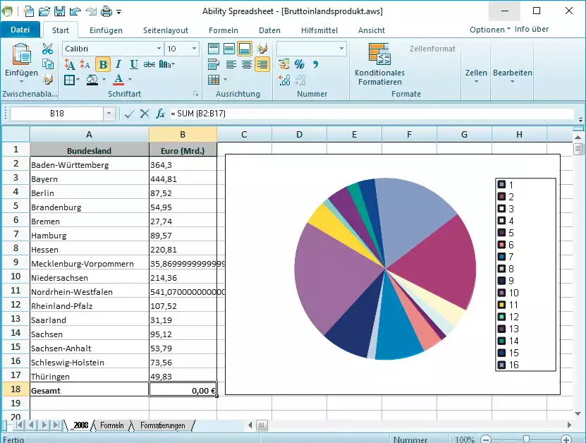The width and height of the screenshot is (586, 443).
Task: Toggle Underline formatting
Action: [x=131, y=64]
